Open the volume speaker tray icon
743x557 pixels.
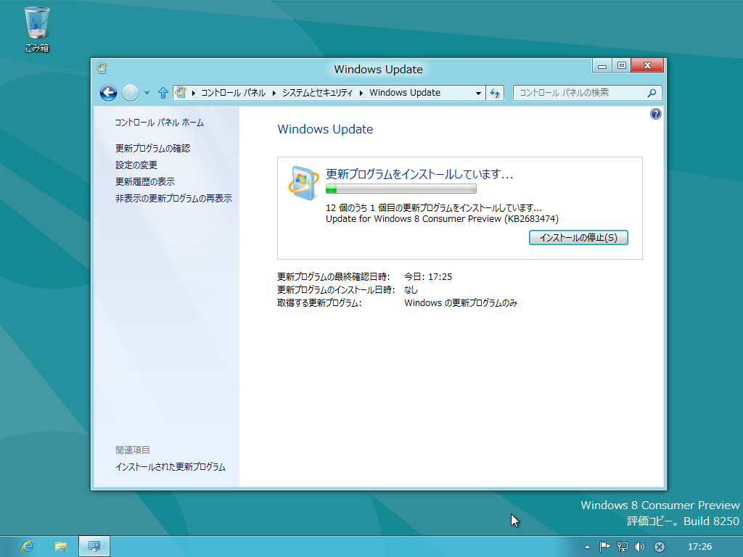point(640,547)
